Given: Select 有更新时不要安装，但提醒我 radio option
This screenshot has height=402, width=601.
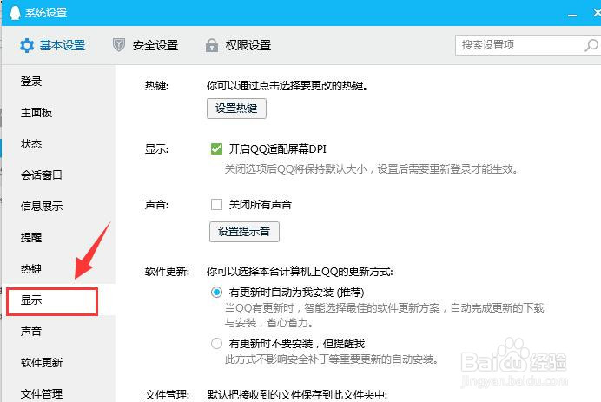Looking at the screenshot, I should pos(216,343).
